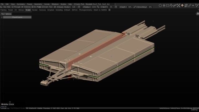
Task: Click the Smoothing value 12%
Action: [150, 7]
